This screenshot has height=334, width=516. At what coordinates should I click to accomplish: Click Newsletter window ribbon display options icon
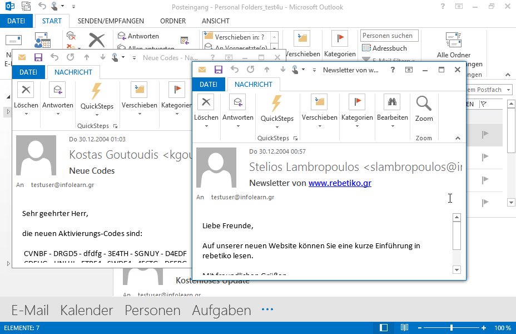point(409,70)
